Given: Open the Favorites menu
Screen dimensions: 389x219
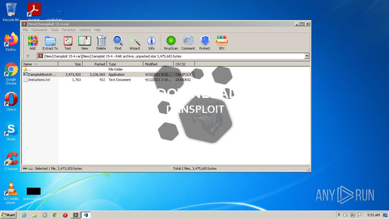Looking at the screenshot, I should pos(69,30).
